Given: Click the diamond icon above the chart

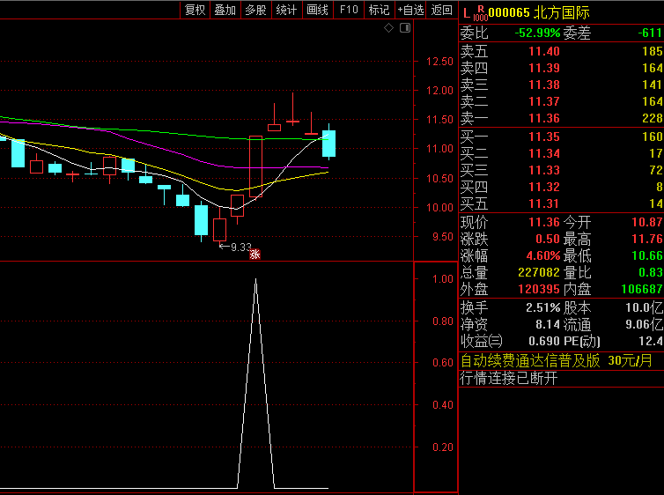Looking at the screenshot, I should point(388,28).
